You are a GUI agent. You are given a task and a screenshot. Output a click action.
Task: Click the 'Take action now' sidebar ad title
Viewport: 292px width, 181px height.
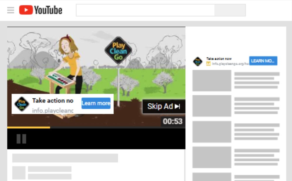click(219, 59)
